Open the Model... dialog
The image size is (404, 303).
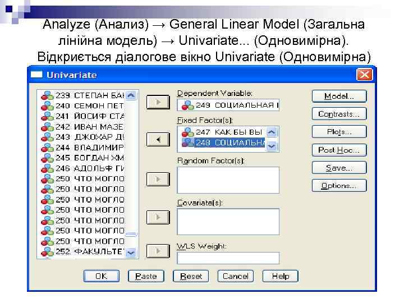(x=339, y=96)
